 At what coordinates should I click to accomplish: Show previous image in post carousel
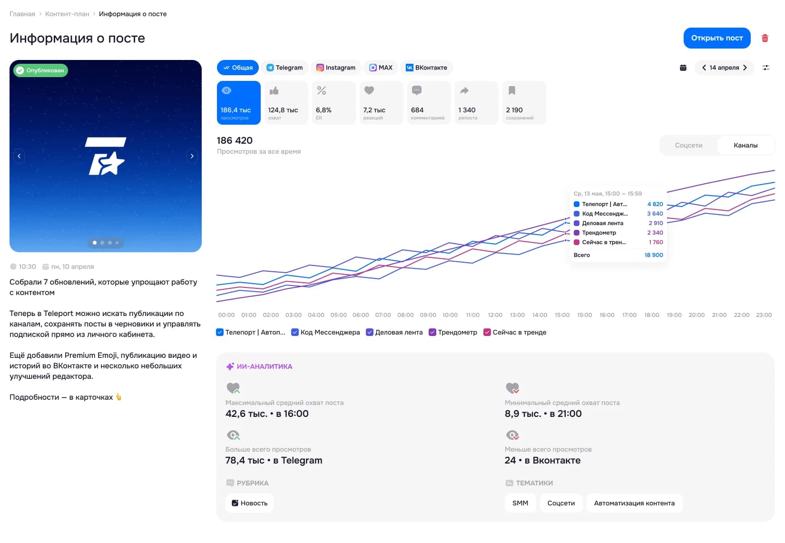(x=19, y=156)
